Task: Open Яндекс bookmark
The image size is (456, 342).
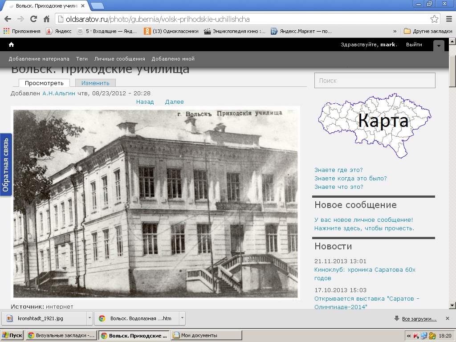Action: point(59,31)
